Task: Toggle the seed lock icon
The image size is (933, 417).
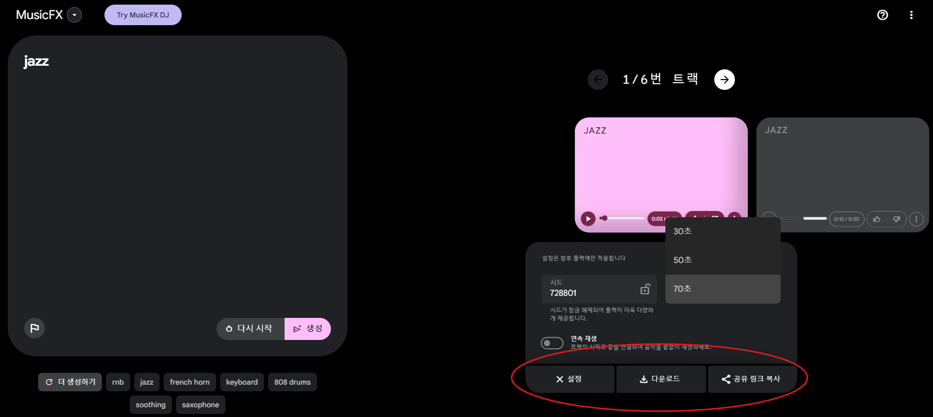Action: tap(645, 289)
